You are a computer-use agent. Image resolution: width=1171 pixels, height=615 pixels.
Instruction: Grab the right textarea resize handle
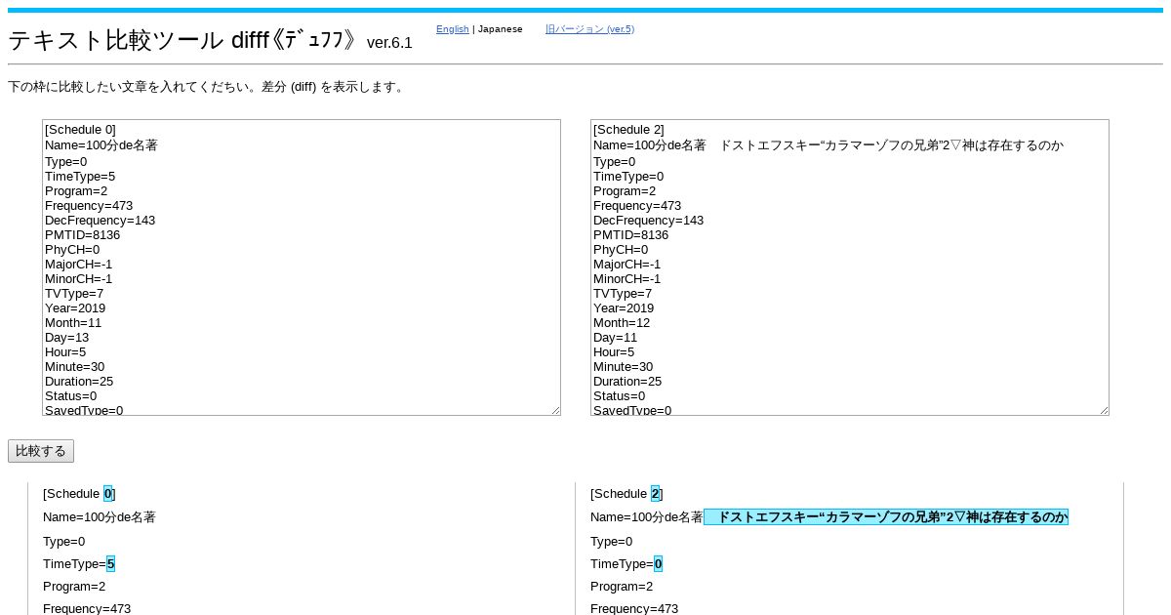coord(1104,410)
